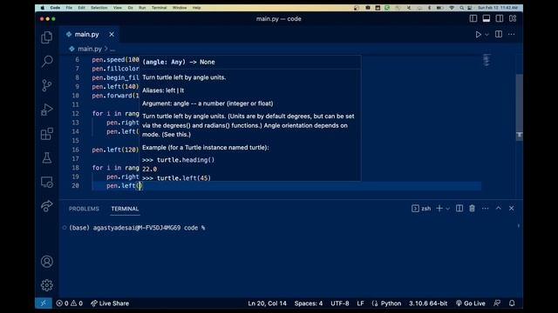Toggle the bottom Panel layout button
Viewport: 558px width, 313px height.
(487, 18)
